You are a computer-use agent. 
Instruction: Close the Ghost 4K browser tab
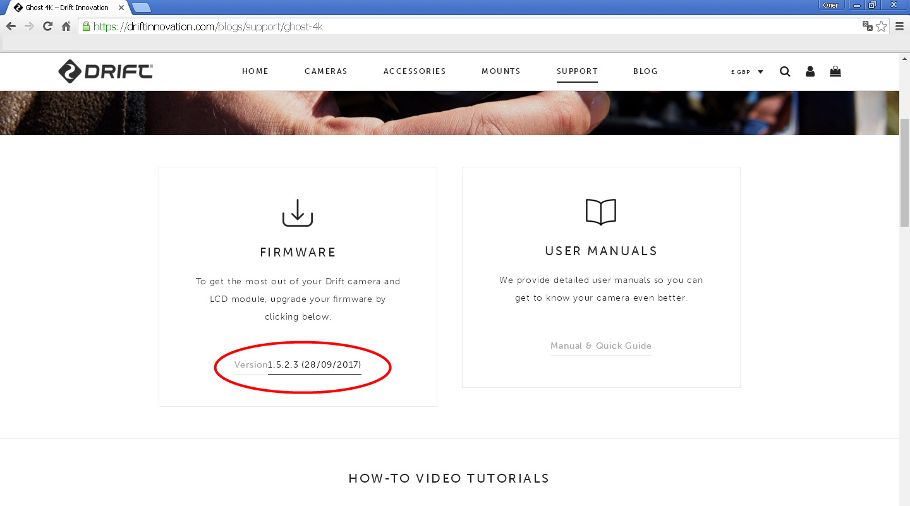[x=121, y=8]
